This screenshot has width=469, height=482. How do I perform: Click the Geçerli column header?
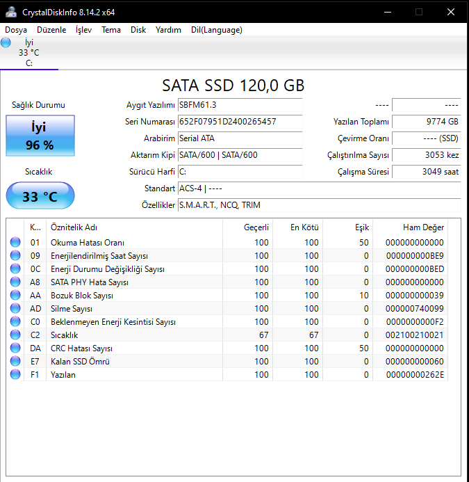(248, 227)
